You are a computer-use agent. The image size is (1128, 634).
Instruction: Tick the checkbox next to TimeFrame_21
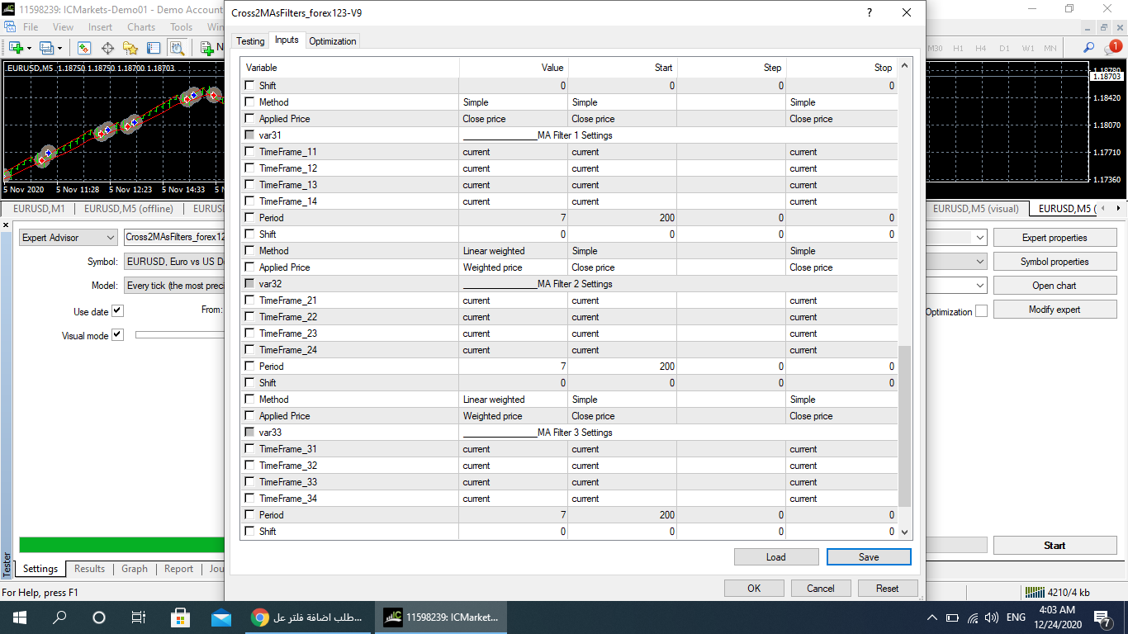tap(250, 300)
